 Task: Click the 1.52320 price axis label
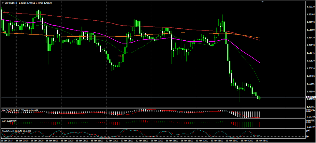(310, 7)
